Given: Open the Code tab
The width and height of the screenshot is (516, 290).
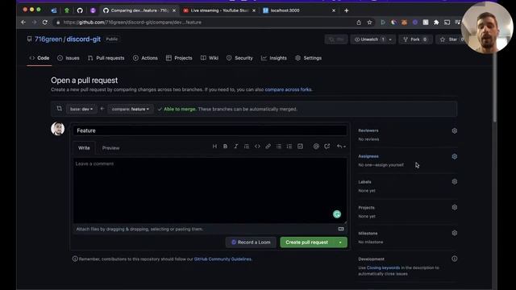Looking at the screenshot, I should (x=40, y=58).
